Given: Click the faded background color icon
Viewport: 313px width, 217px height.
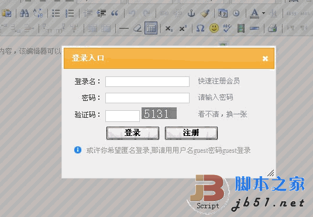Looking at the screenshot, I should 273,13.
